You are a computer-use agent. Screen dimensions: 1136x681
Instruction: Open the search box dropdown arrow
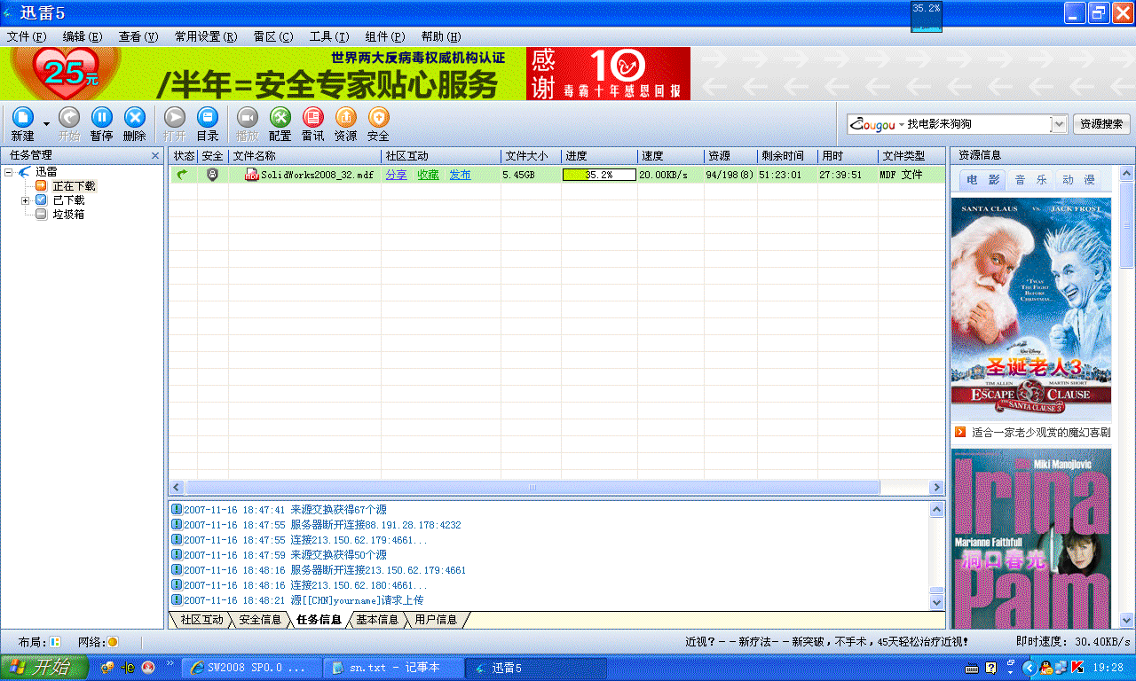[1058, 124]
